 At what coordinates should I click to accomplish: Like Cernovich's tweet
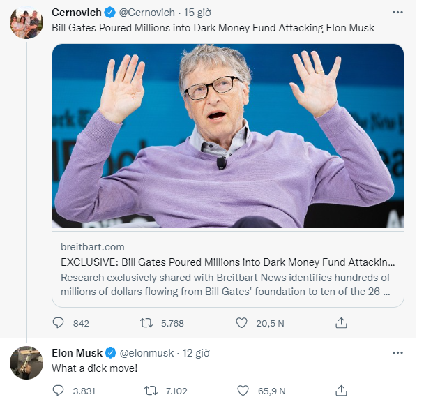[242, 323]
